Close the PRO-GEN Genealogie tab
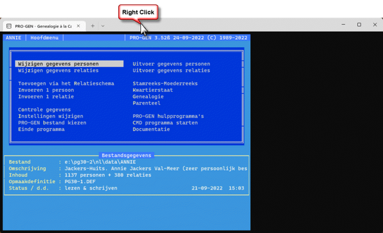 (78, 26)
